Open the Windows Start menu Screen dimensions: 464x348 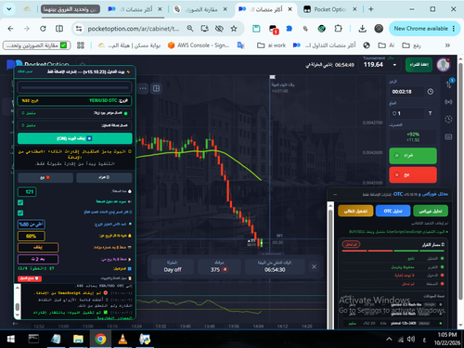[x=11, y=340]
